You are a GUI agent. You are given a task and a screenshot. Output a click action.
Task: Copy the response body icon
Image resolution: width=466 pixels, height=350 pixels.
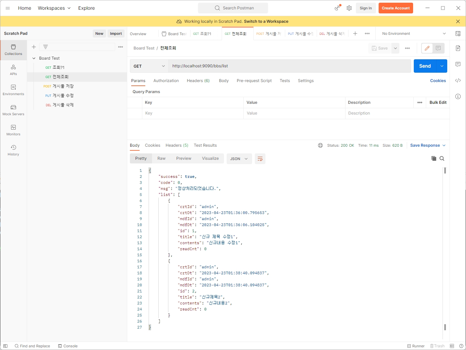click(434, 158)
